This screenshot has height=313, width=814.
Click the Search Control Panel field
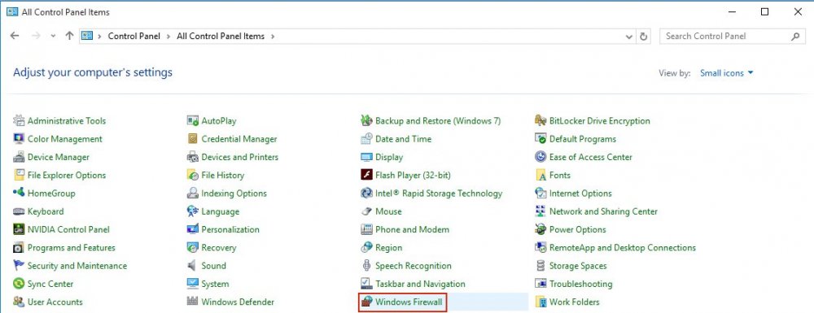(732, 37)
